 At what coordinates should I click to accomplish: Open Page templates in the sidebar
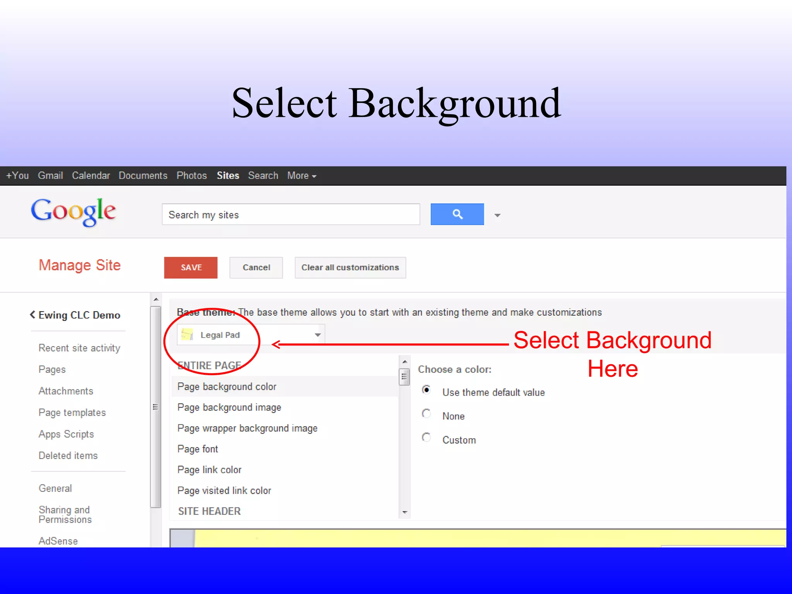(72, 413)
